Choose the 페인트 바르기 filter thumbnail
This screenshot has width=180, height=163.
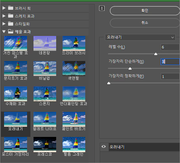(74, 119)
